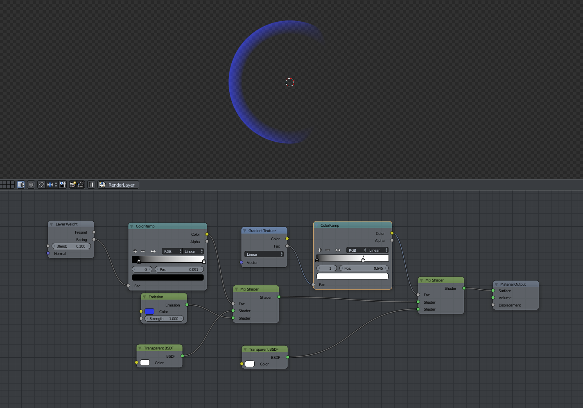This screenshot has width=583, height=408.
Task: Click the 3D cursor in the viewport
Action: click(290, 82)
